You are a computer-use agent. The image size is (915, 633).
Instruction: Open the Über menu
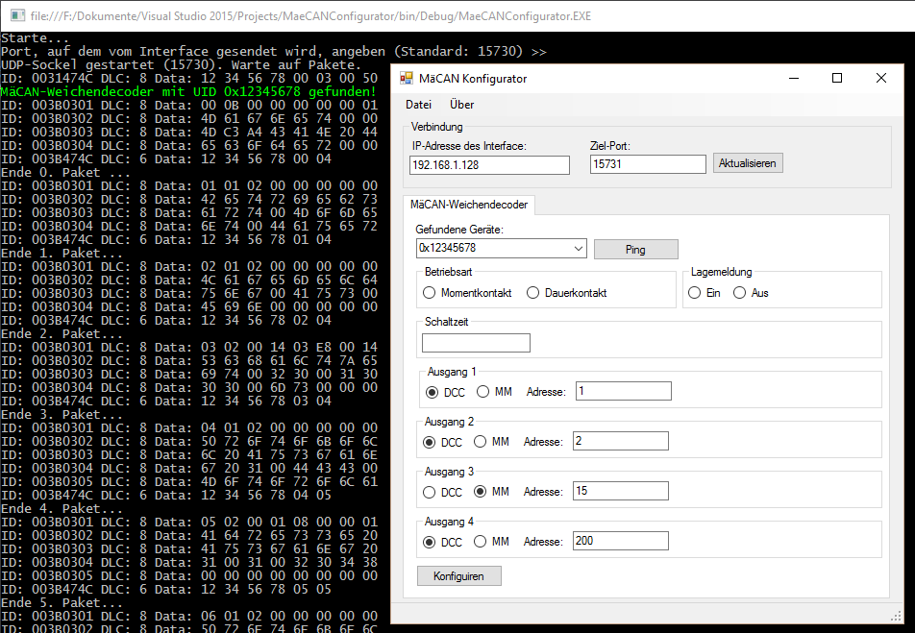pyautogui.click(x=461, y=105)
